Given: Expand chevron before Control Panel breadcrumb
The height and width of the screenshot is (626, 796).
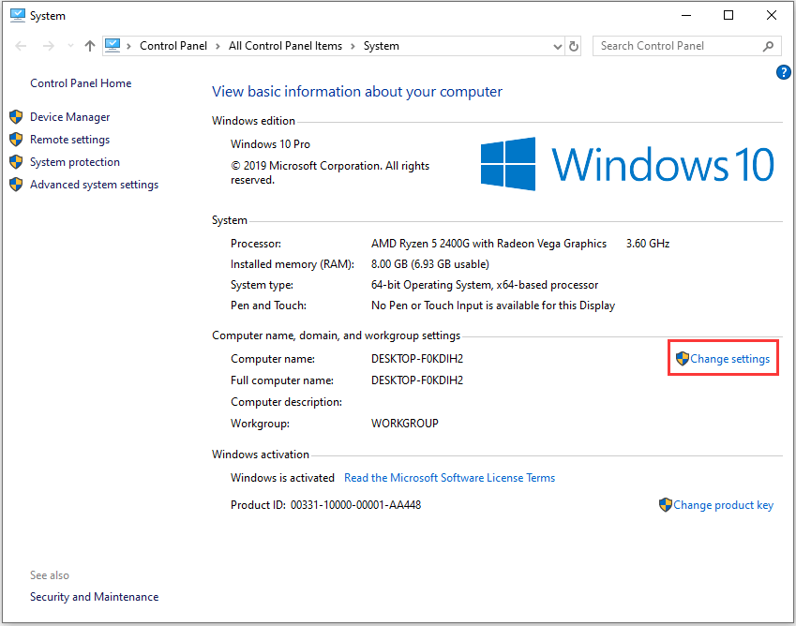Looking at the screenshot, I should (x=129, y=46).
